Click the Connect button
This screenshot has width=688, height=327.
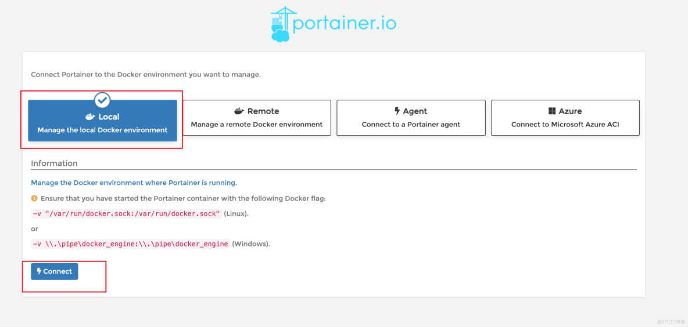pos(55,271)
